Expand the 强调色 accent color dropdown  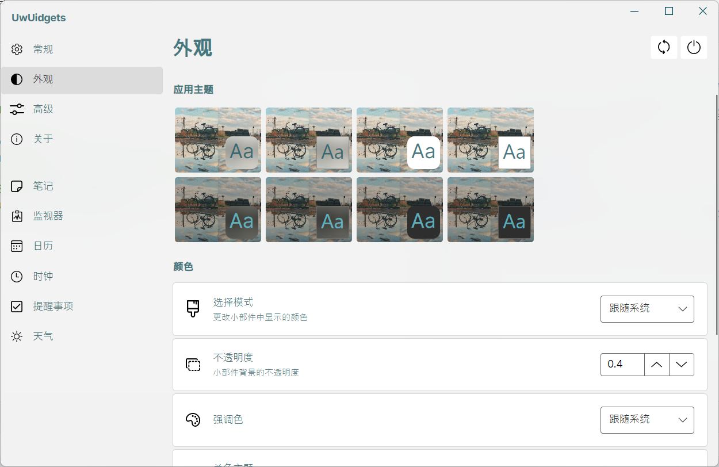(647, 420)
